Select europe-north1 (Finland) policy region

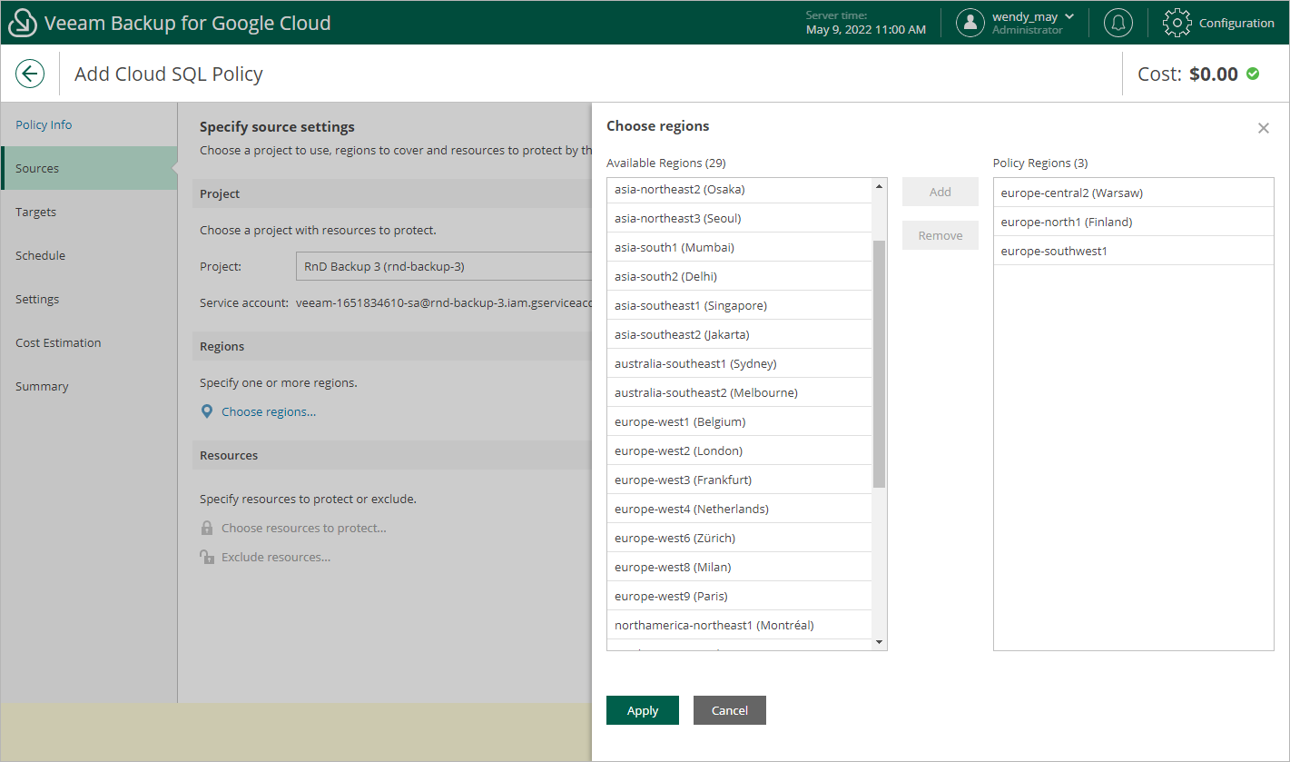[x=1134, y=222]
